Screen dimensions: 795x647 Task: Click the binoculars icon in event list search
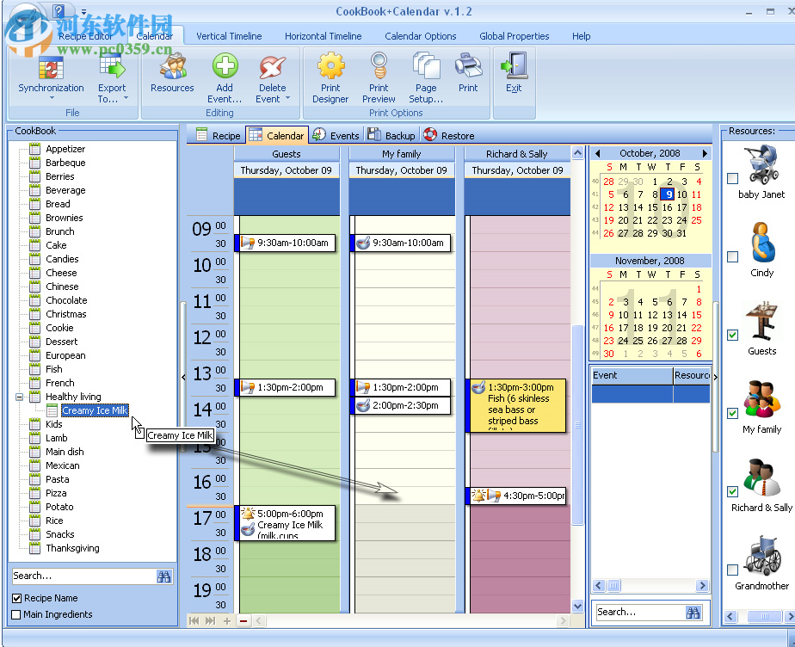[x=693, y=613]
